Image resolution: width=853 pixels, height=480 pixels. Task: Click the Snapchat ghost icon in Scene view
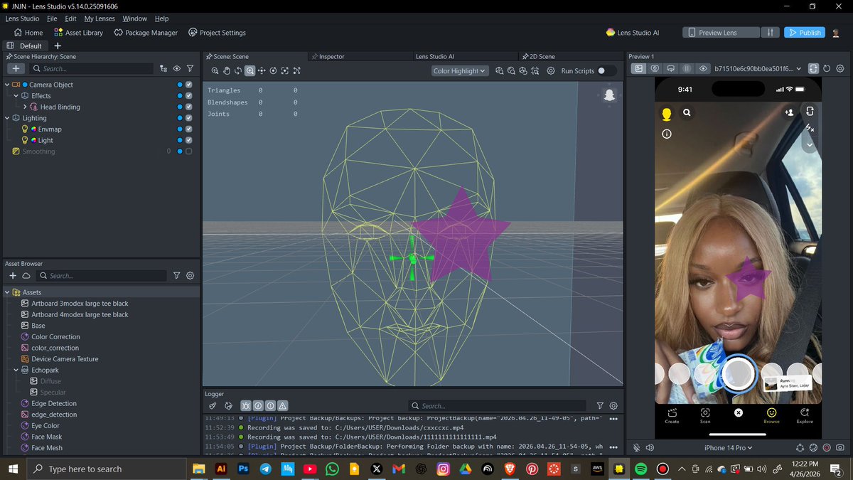click(x=608, y=95)
